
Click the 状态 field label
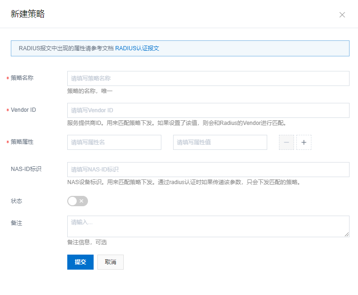point(16,201)
